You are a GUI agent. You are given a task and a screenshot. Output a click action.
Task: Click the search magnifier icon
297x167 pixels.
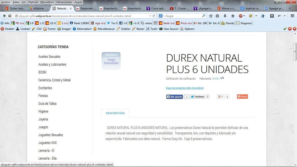pos(204,16)
